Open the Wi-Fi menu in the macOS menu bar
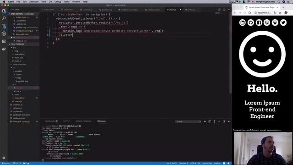 [249, 2]
